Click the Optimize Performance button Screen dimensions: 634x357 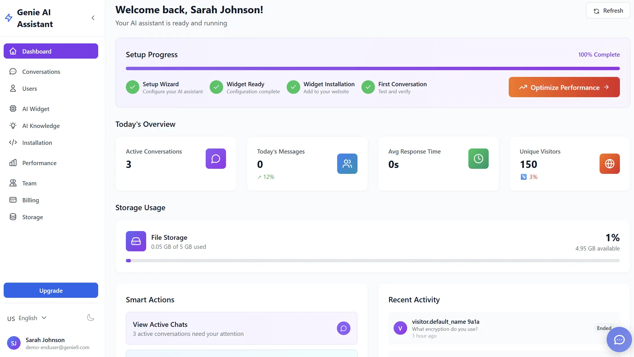[564, 87]
